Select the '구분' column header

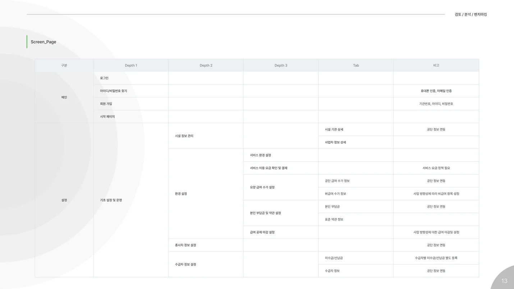[64, 65]
